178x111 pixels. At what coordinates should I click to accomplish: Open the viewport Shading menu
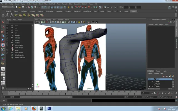42,20
